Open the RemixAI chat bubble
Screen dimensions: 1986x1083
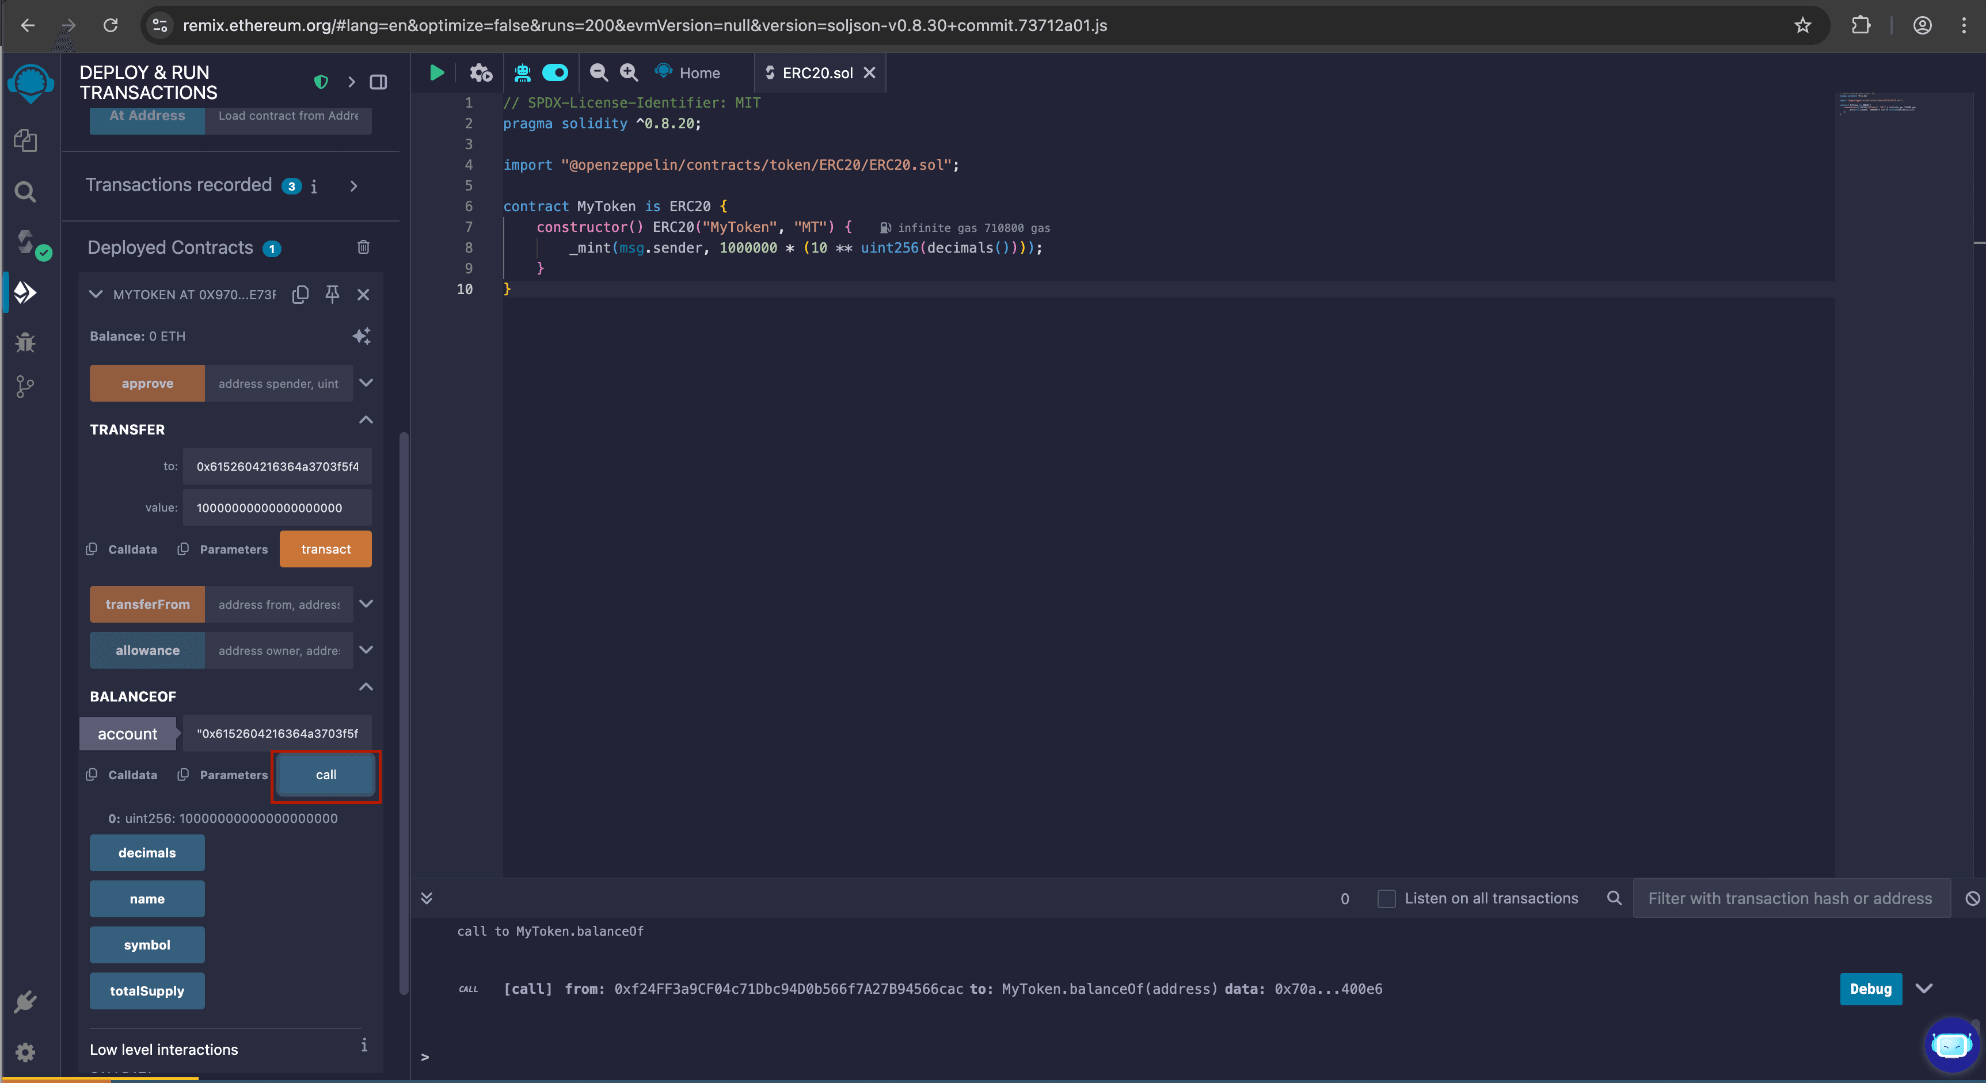(x=1951, y=1044)
